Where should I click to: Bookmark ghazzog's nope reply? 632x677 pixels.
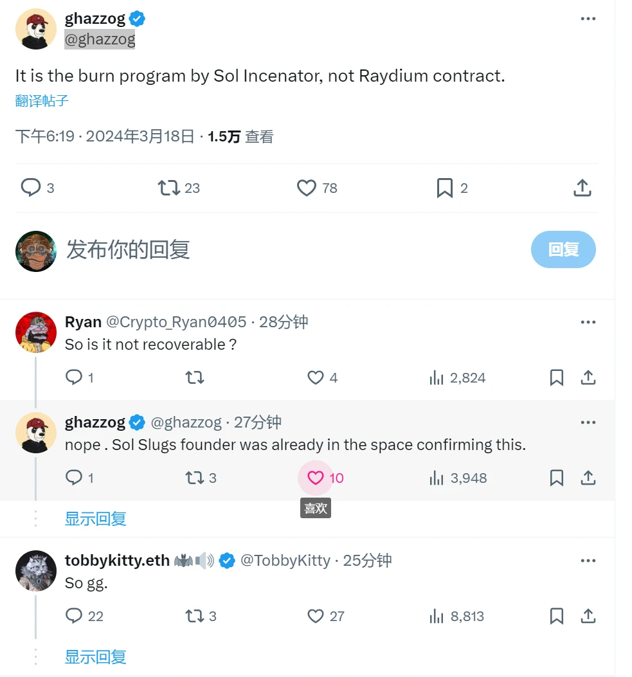click(x=557, y=478)
